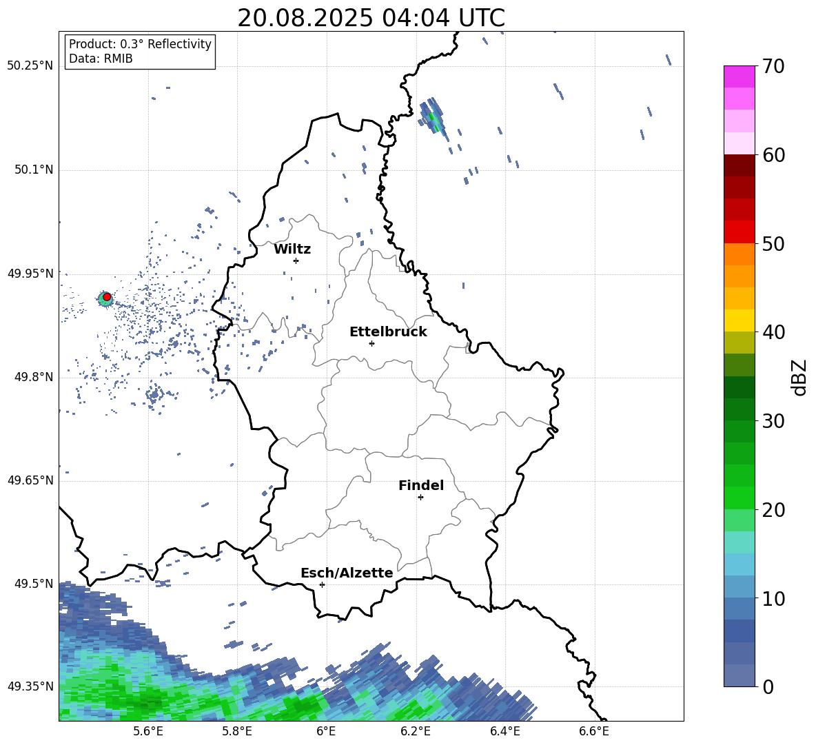816x745 pixels.
Task: Click the title 20.08.2025 04:04 UTC
Action: [x=371, y=18]
